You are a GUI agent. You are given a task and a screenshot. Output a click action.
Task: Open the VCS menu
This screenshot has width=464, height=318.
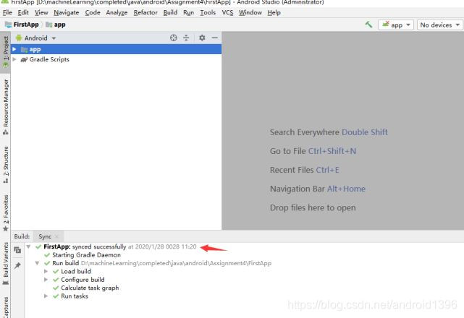[x=227, y=12]
